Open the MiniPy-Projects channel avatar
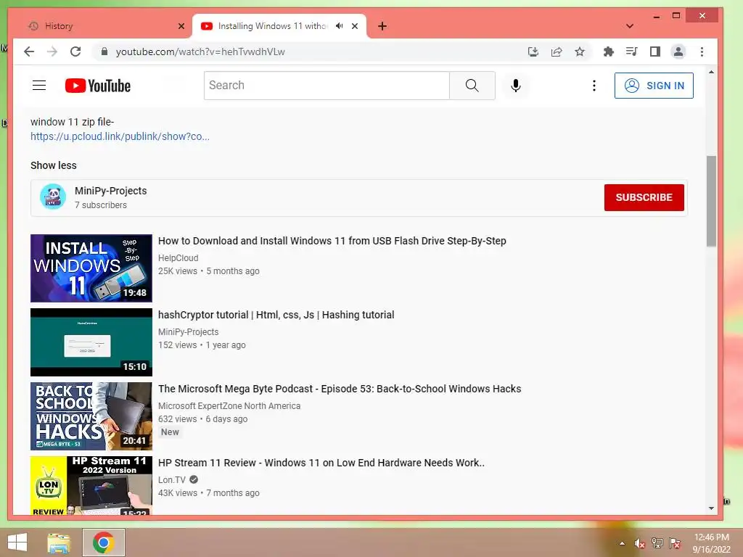This screenshot has height=557, width=743. (52, 197)
